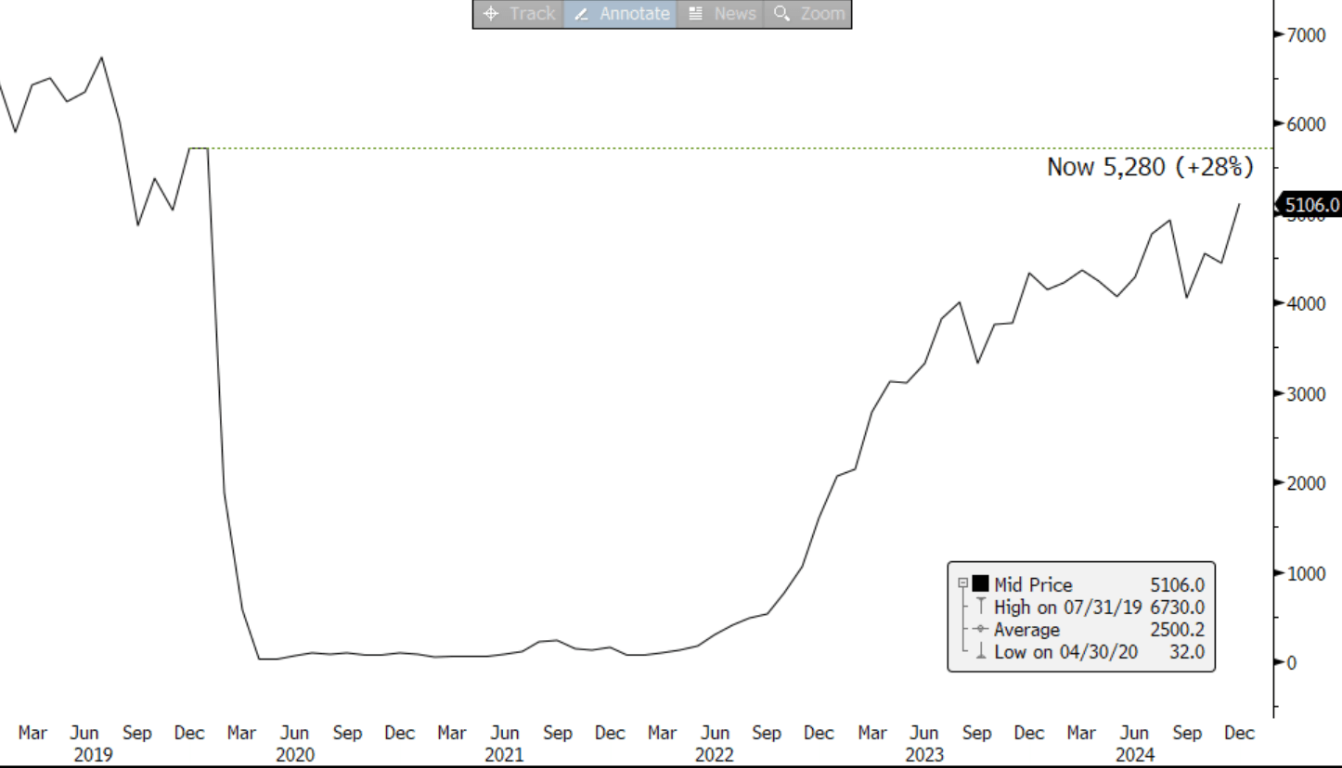Select the Annotate pencil icon
The width and height of the screenshot is (1342, 768).
click(582, 14)
